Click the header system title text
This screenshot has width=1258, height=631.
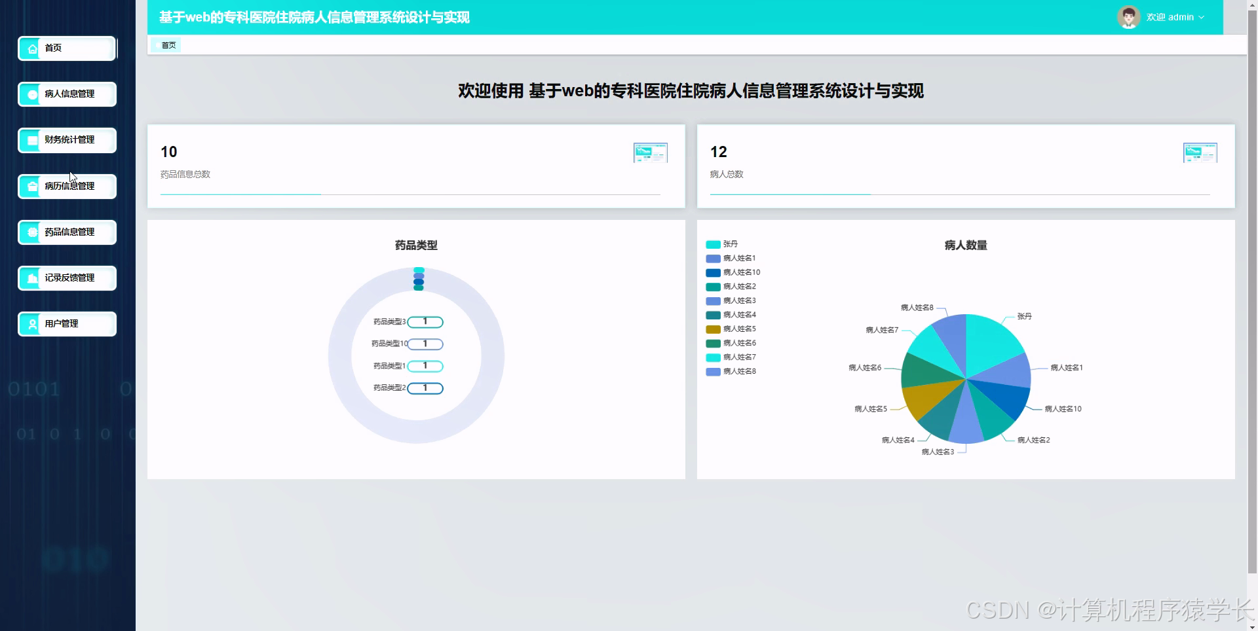(x=314, y=18)
